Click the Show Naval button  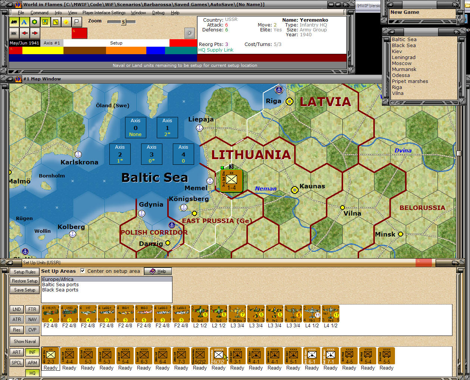pyautogui.click(x=25, y=342)
